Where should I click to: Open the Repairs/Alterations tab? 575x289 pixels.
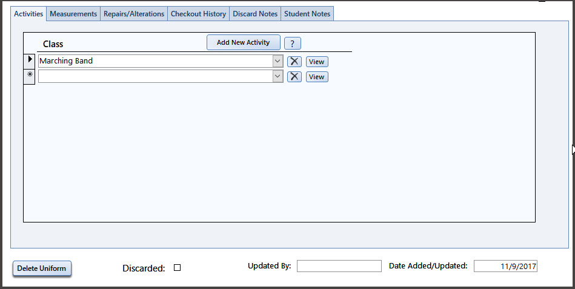[x=134, y=14]
